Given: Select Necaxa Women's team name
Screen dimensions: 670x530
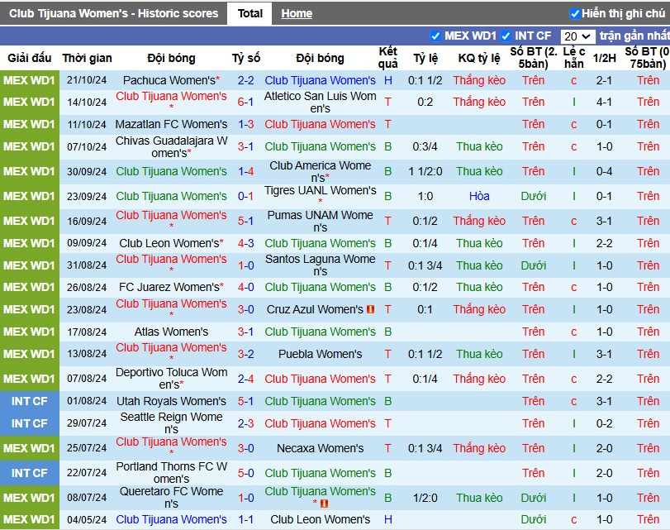Looking at the screenshot, I should click(320, 448).
